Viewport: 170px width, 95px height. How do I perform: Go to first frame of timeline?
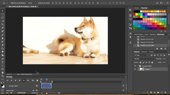pyautogui.click(x=7, y=80)
